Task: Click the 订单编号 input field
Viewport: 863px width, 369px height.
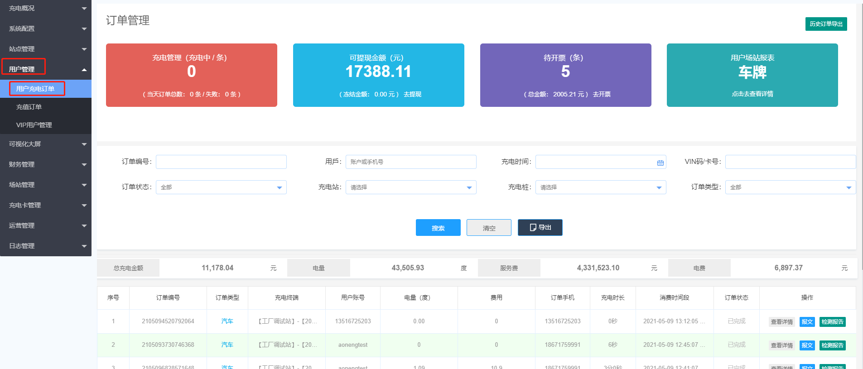Action: (x=221, y=162)
